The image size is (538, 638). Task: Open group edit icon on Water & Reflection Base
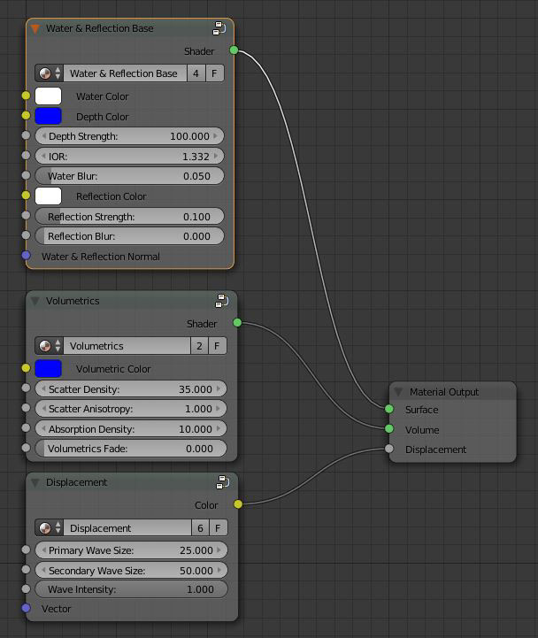click(x=219, y=28)
